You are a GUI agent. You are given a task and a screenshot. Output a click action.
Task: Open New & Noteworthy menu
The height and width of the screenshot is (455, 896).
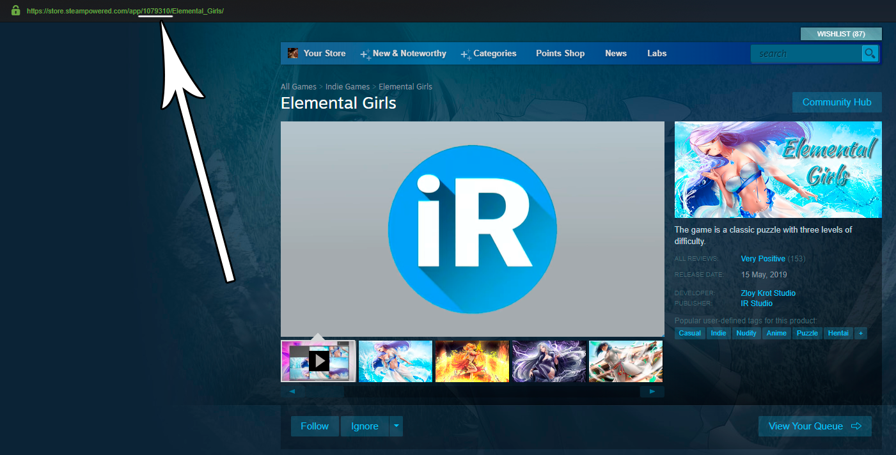pyautogui.click(x=409, y=54)
